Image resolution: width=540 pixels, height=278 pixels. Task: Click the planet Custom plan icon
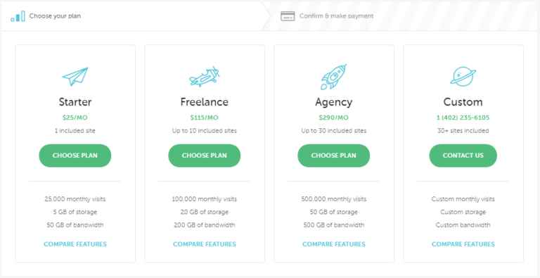pos(463,76)
